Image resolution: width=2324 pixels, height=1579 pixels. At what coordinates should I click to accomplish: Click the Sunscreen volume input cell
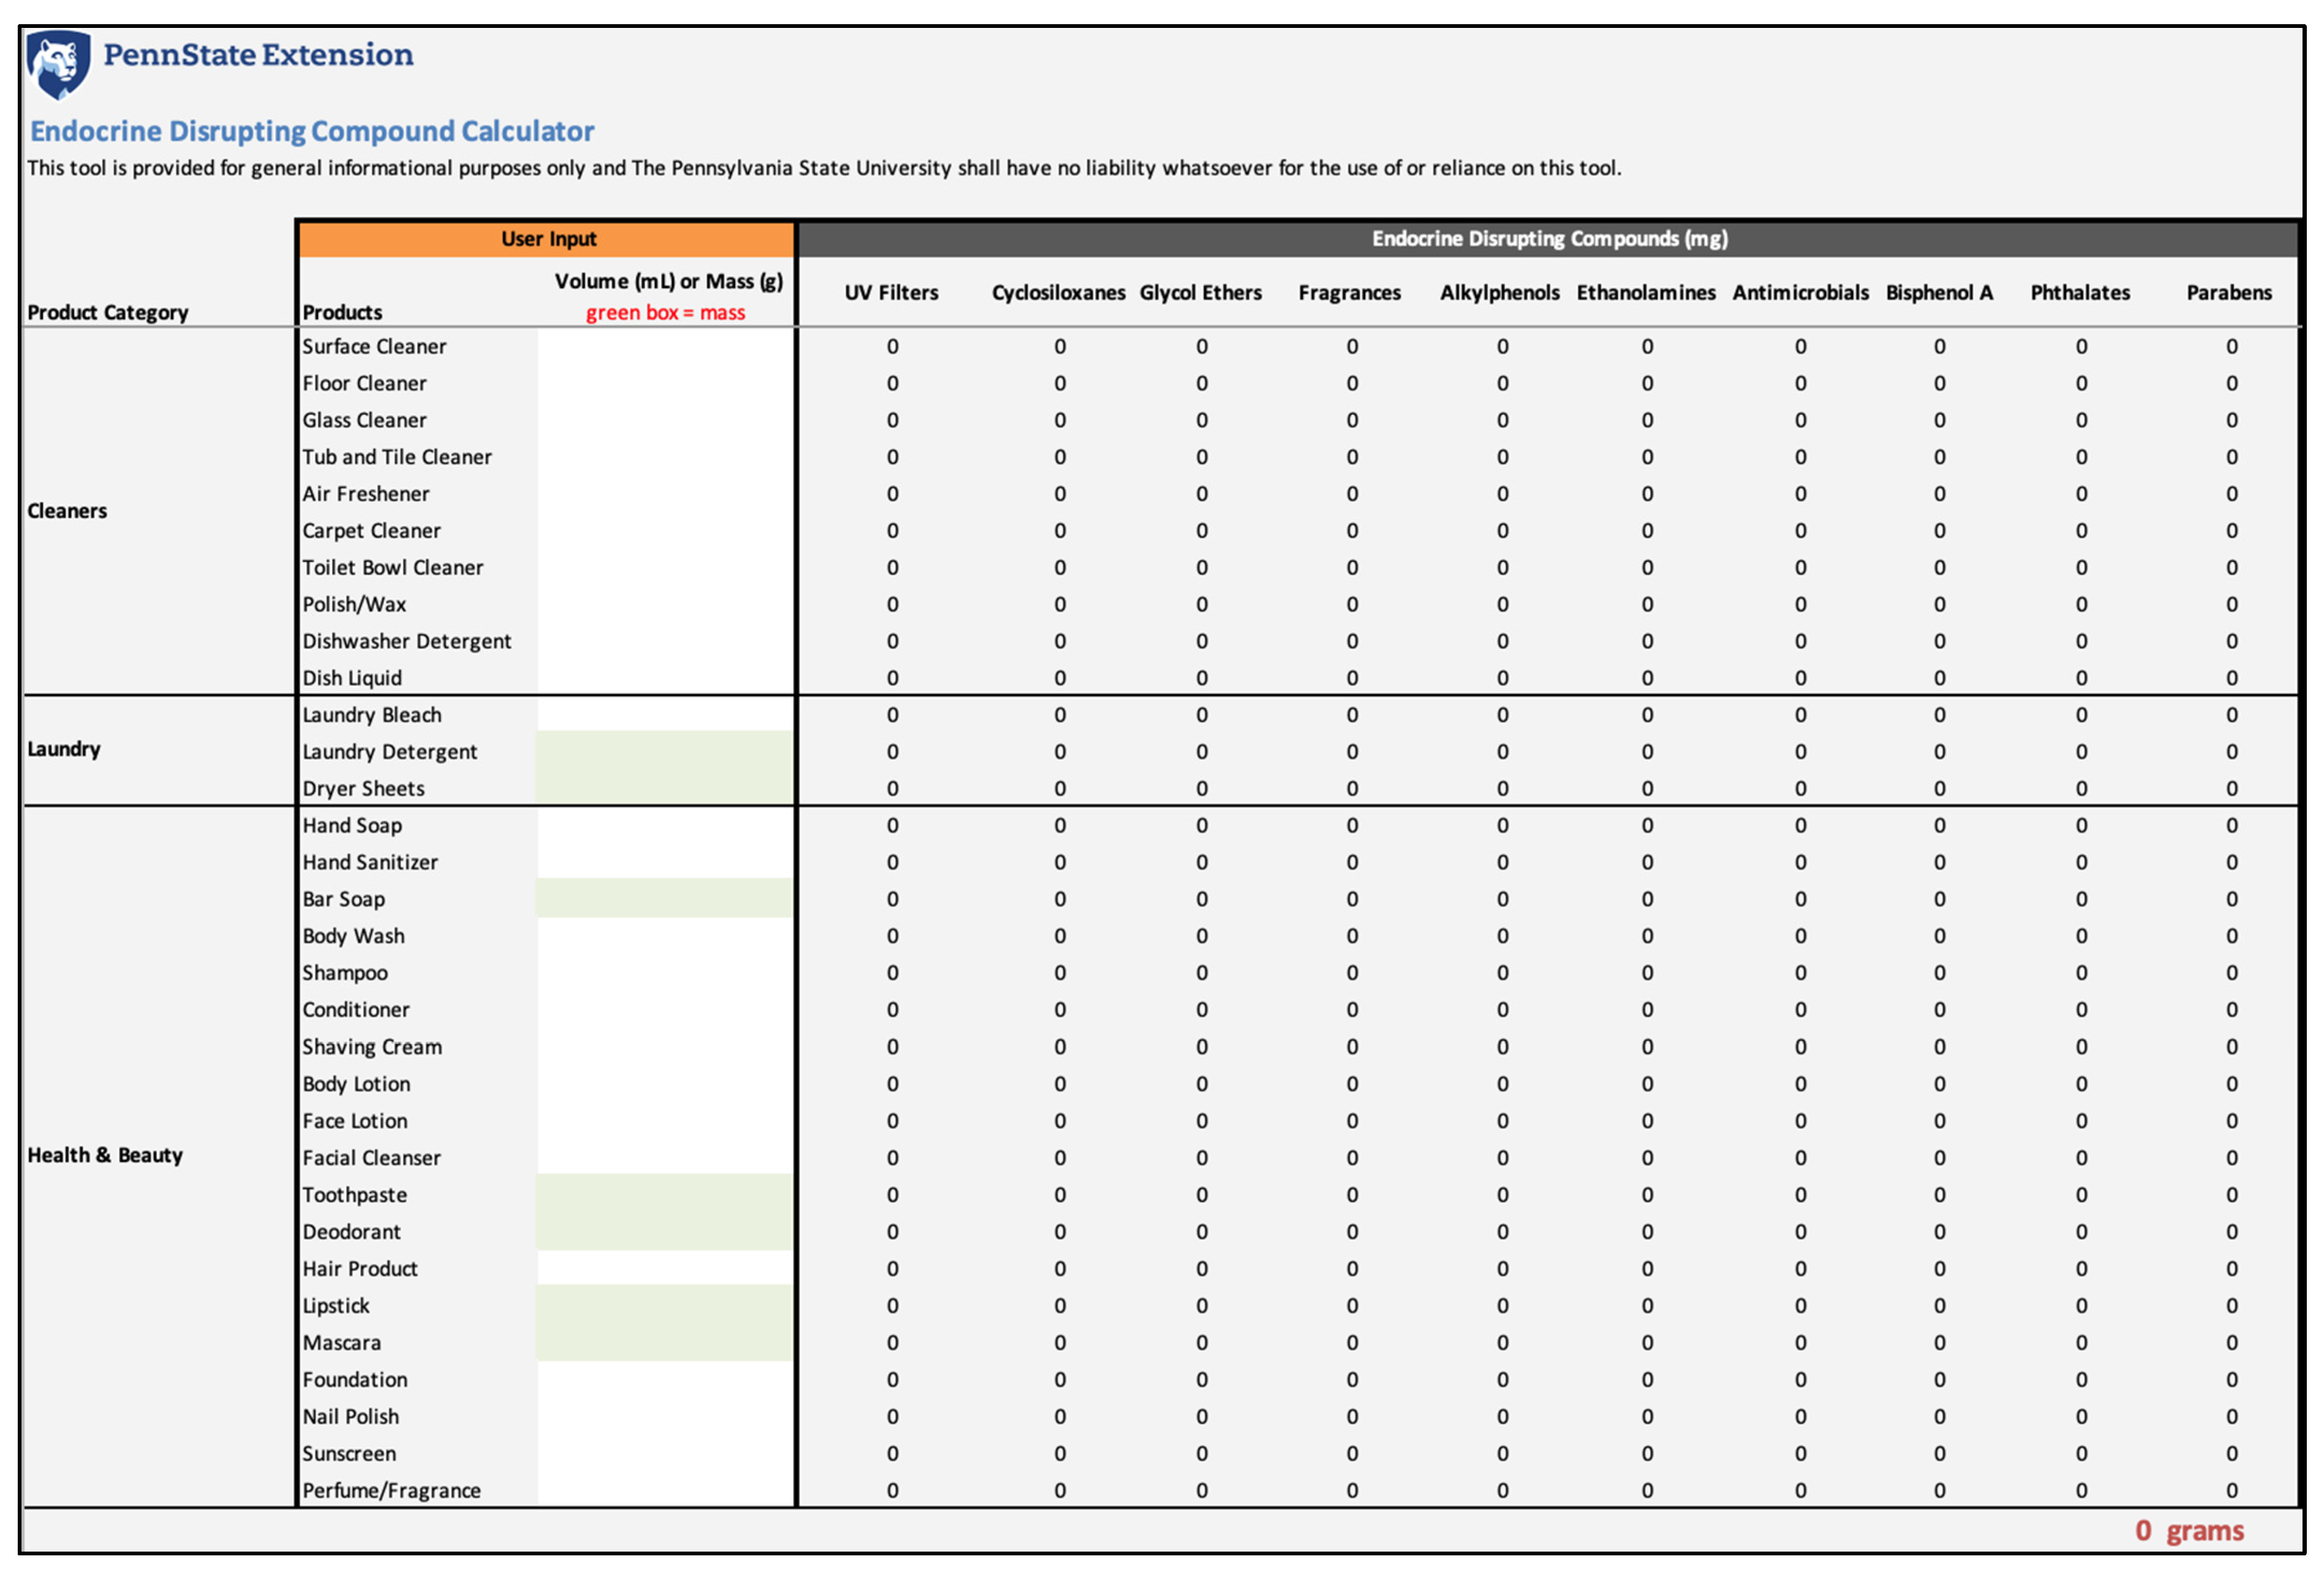[x=665, y=1453]
